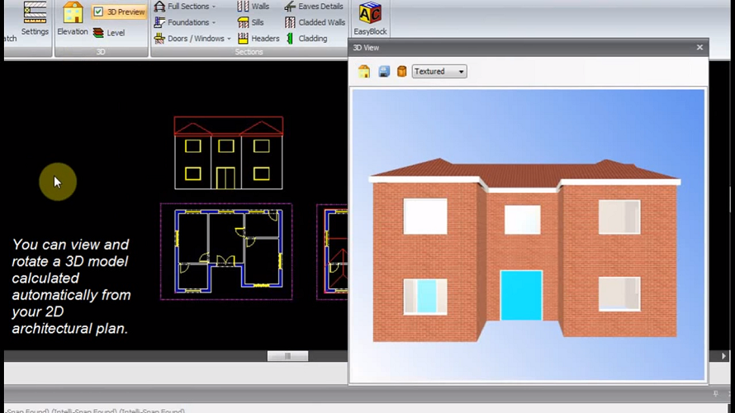Select the Level tool
The width and height of the screenshot is (735, 413).
(109, 33)
